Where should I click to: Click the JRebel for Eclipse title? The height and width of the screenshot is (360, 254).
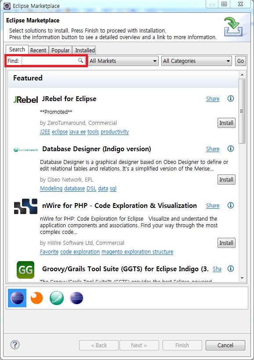69,99
